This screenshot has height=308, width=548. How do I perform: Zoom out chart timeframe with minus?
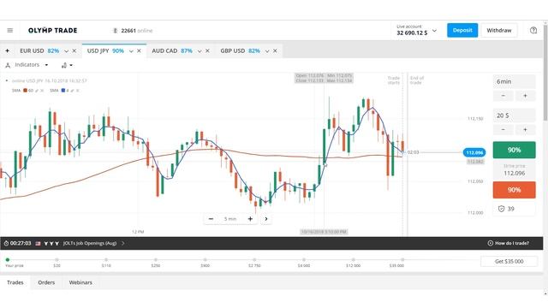tap(211, 219)
